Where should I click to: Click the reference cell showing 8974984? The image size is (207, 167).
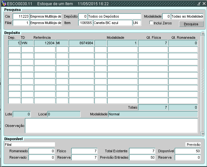click(x=81, y=43)
